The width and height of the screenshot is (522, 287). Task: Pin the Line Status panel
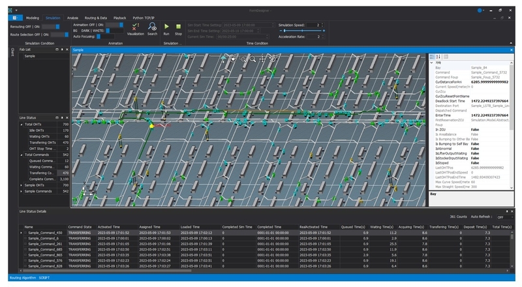click(62, 117)
